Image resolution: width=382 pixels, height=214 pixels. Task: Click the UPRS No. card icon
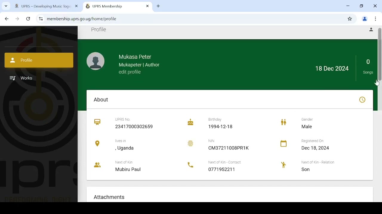click(97, 122)
